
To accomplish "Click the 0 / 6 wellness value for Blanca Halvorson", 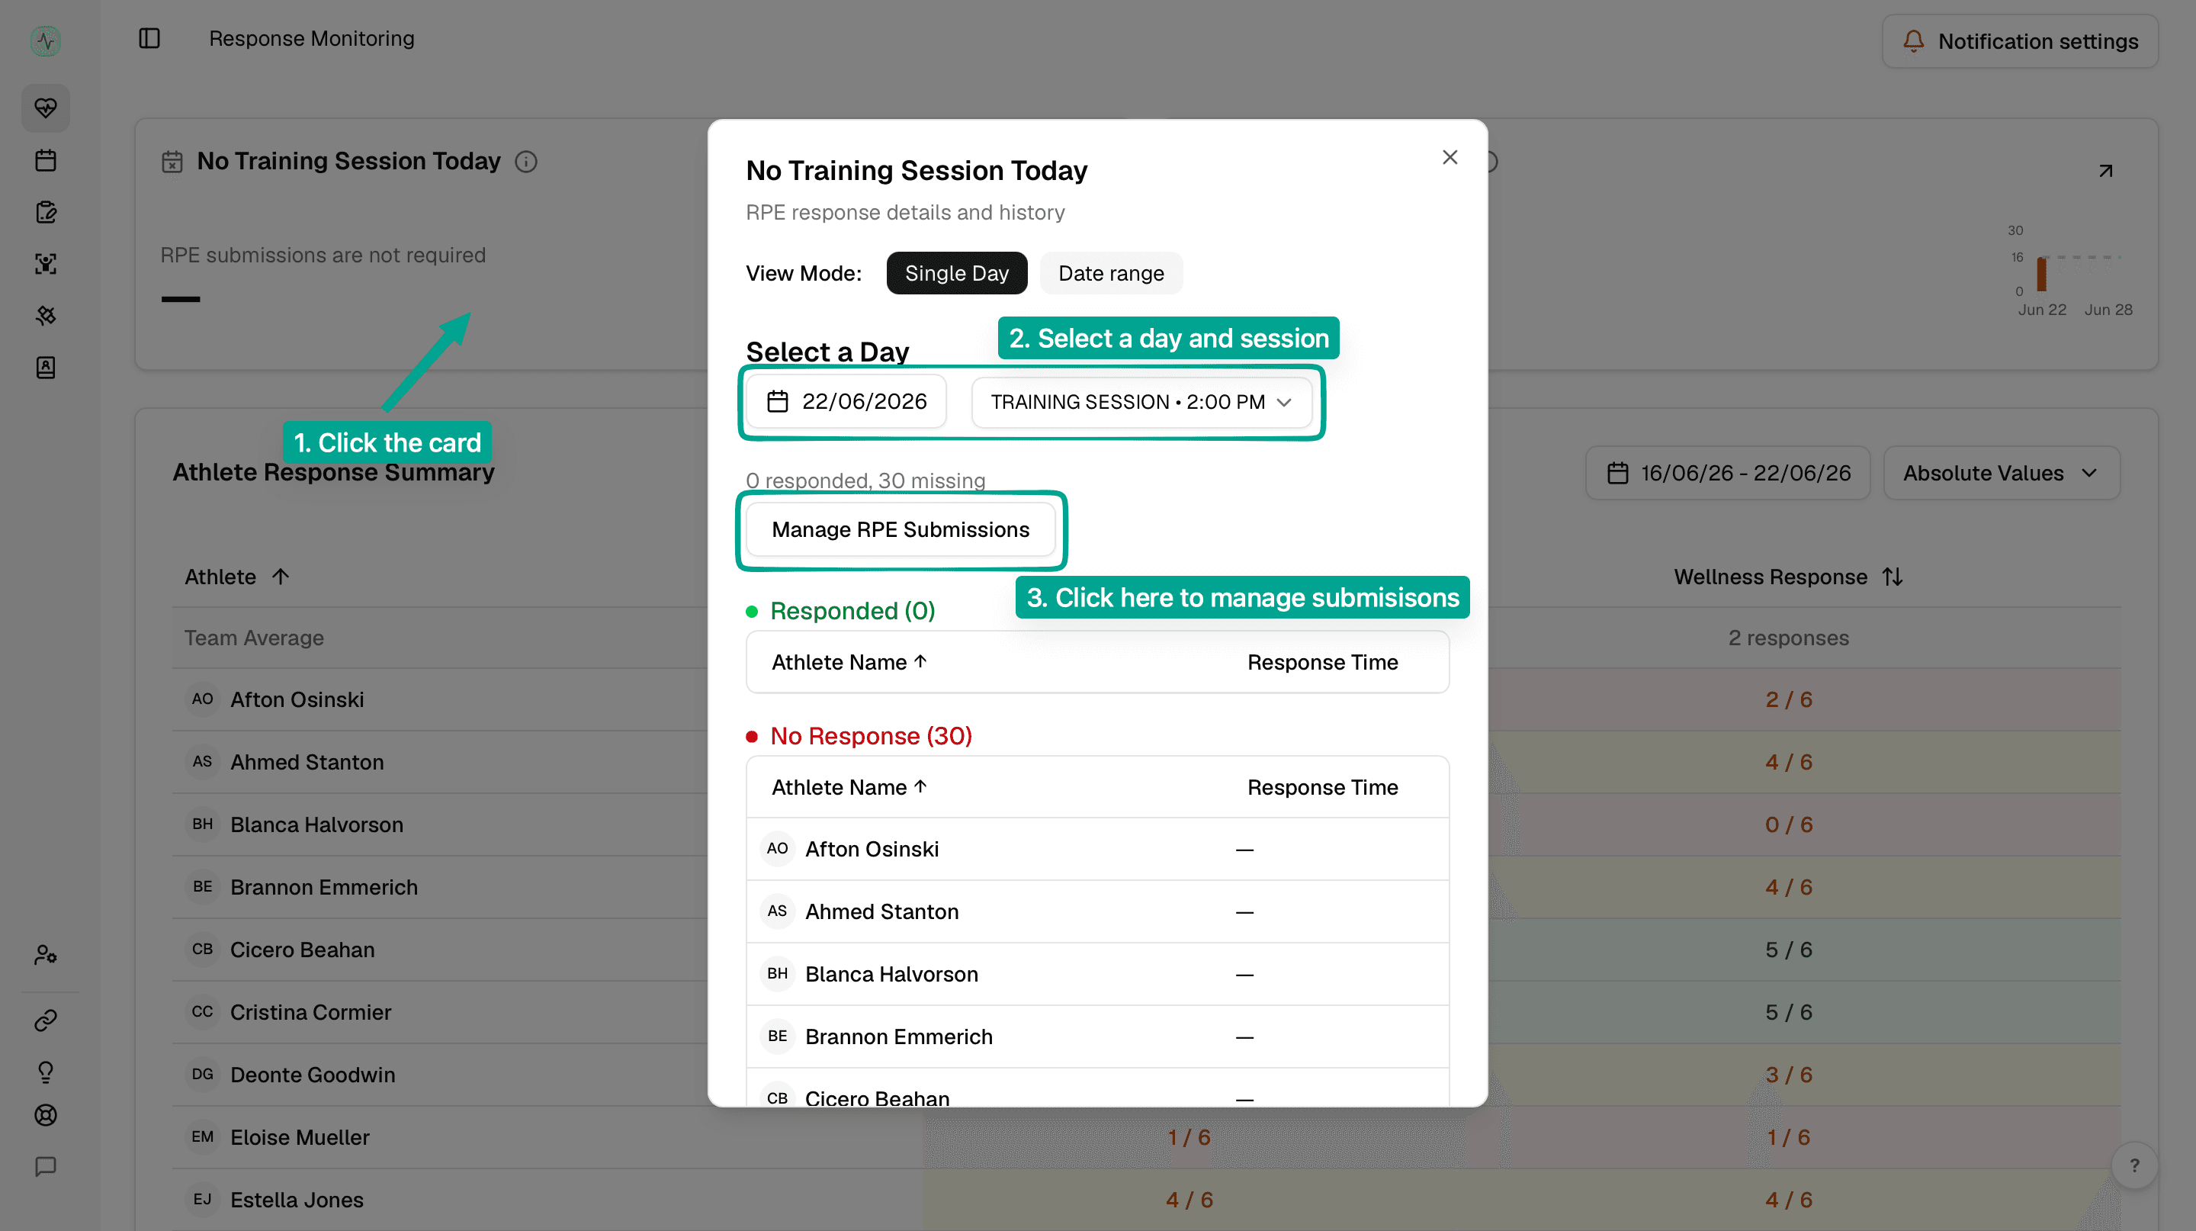I will [x=1789, y=825].
